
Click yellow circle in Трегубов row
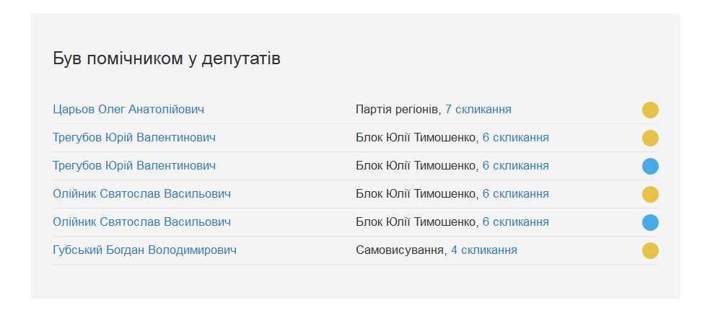pyautogui.click(x=650, y=138)
